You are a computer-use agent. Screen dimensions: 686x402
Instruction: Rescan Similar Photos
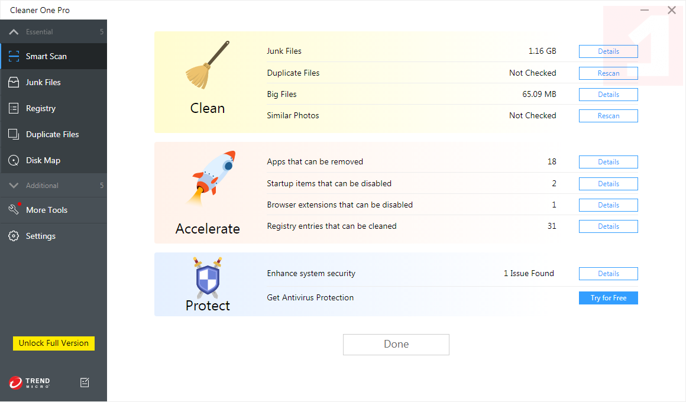(x=608, y=116)
